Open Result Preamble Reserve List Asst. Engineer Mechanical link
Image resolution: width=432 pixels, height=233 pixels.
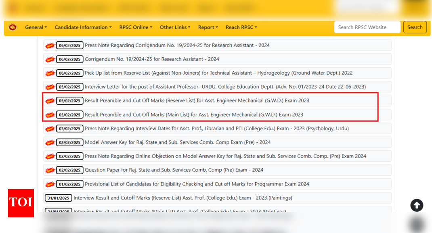[197, 100]
